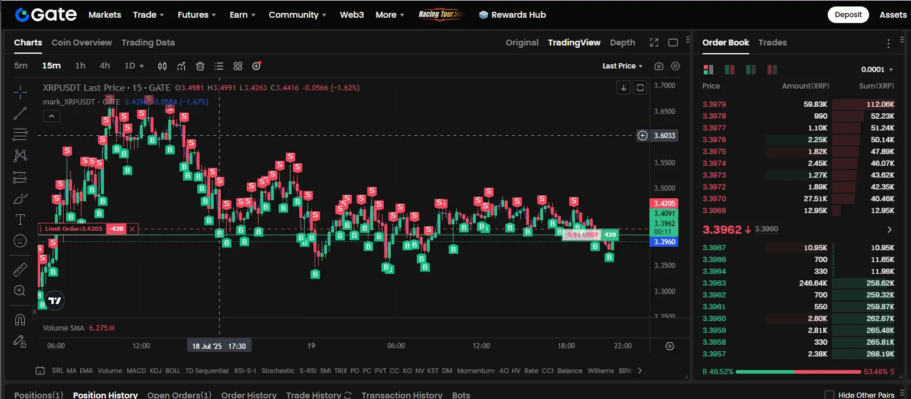Show asks-only order book view
Screen dimensions: 911x399
tap(772, 70)
